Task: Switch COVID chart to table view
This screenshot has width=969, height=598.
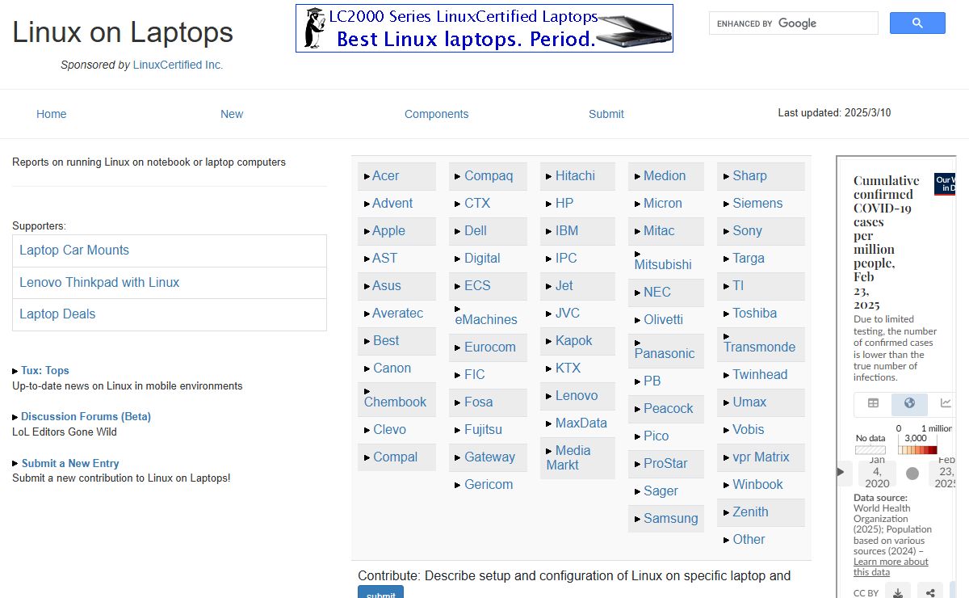Action: (x=873, y=403)
